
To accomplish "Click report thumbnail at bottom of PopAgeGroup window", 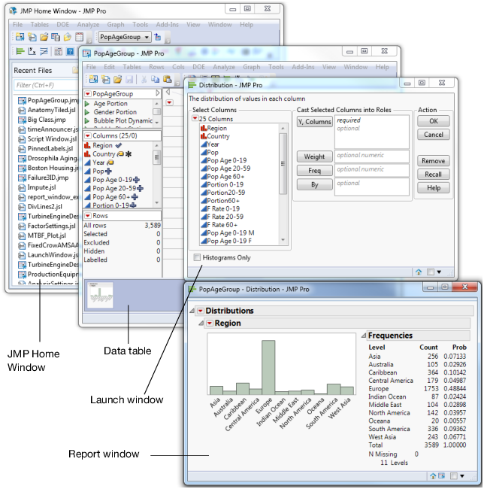I will [100, 295].
